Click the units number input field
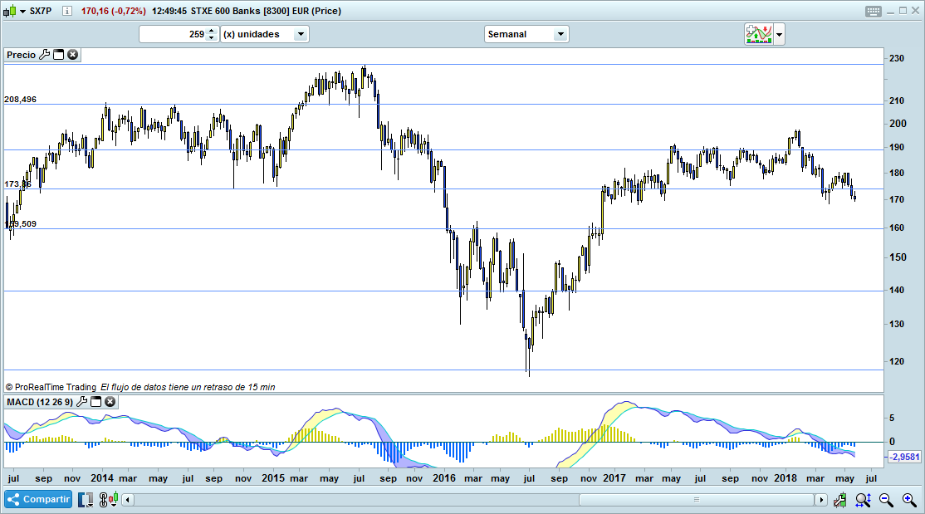The image size is (925, 514). pyautogui.click(x=173, y=34)
